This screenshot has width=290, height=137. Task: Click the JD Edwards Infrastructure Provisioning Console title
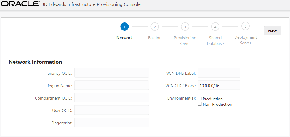(91, 4)
